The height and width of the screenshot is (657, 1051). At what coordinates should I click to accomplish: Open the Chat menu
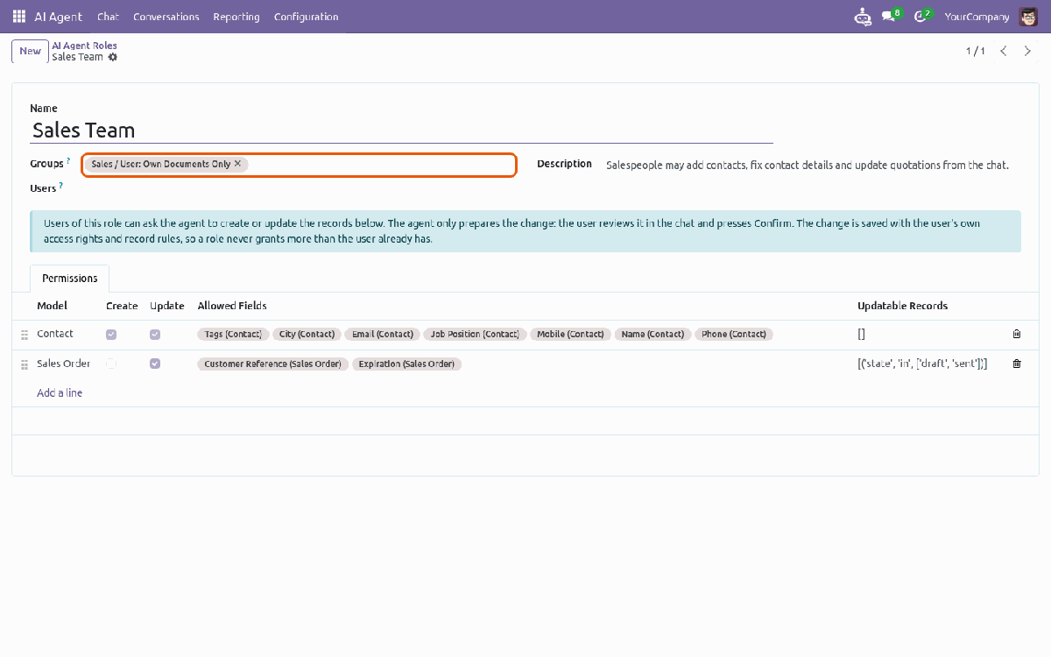tap(108, 17)
